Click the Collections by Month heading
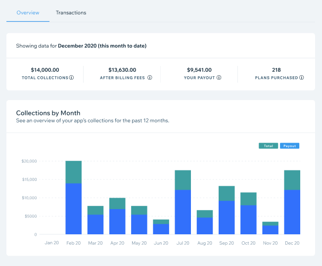 [x=48, y=113]
